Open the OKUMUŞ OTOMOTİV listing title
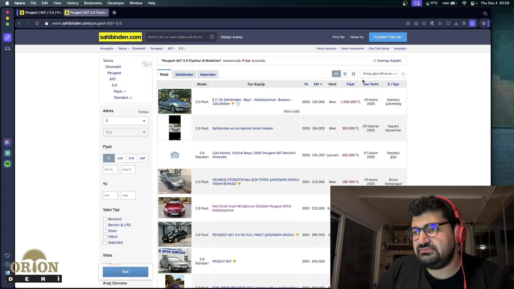The image size is (514, 289). (x=256, y=182)
